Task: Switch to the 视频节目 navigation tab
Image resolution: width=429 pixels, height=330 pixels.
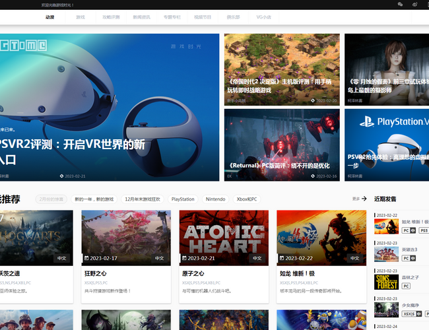Action: tap(203, 16)
